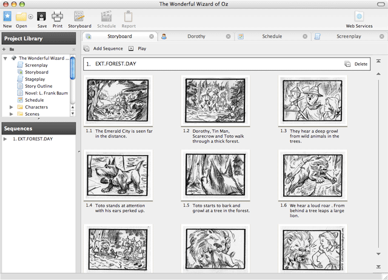
Task: Play the storyboard sequence
Action: click(138, 48)
